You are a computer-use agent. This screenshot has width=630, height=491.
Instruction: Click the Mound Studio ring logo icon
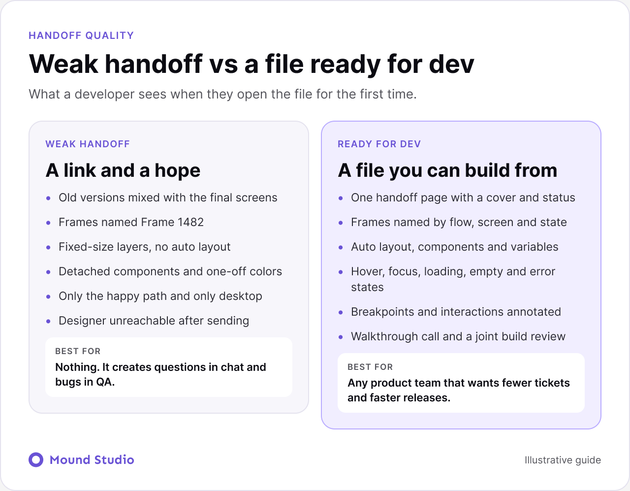36,459
